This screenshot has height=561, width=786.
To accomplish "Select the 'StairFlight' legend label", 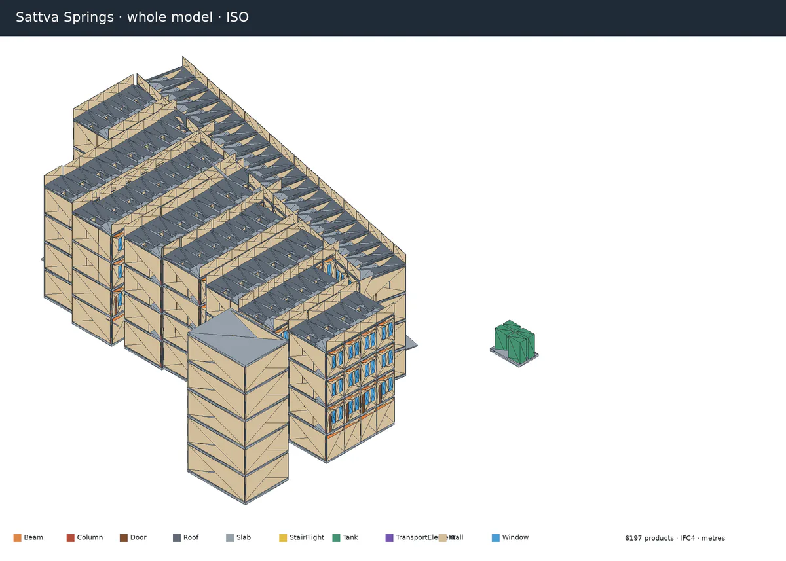I will pyautogui.click(x=307, y=538).
